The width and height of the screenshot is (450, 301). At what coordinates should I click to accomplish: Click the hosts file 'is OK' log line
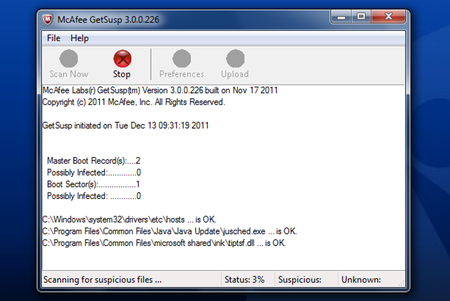129,220
